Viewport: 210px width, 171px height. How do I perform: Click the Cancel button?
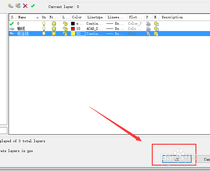click(x=204, y=159)
